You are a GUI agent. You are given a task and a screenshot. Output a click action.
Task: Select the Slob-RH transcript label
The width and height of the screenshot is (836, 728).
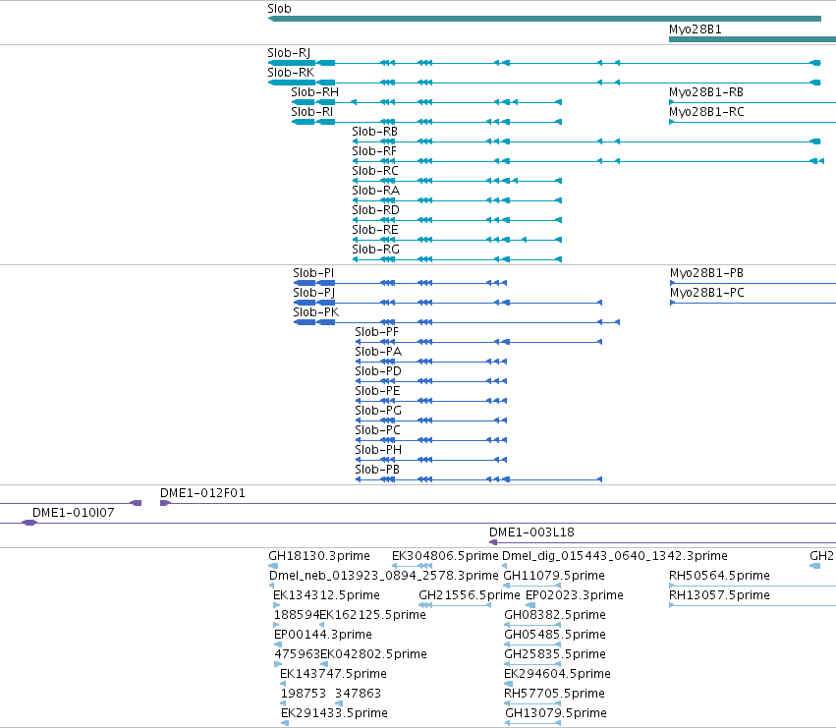click(x=314, y=92)
